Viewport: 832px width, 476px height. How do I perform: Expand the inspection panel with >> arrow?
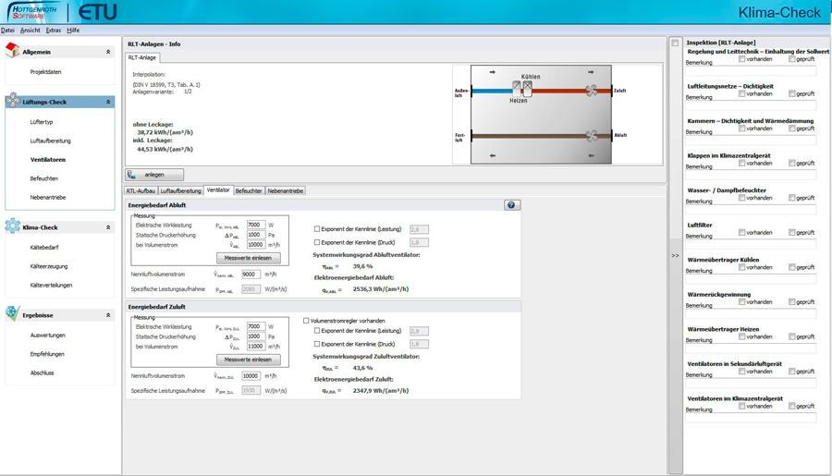point(675,256)
